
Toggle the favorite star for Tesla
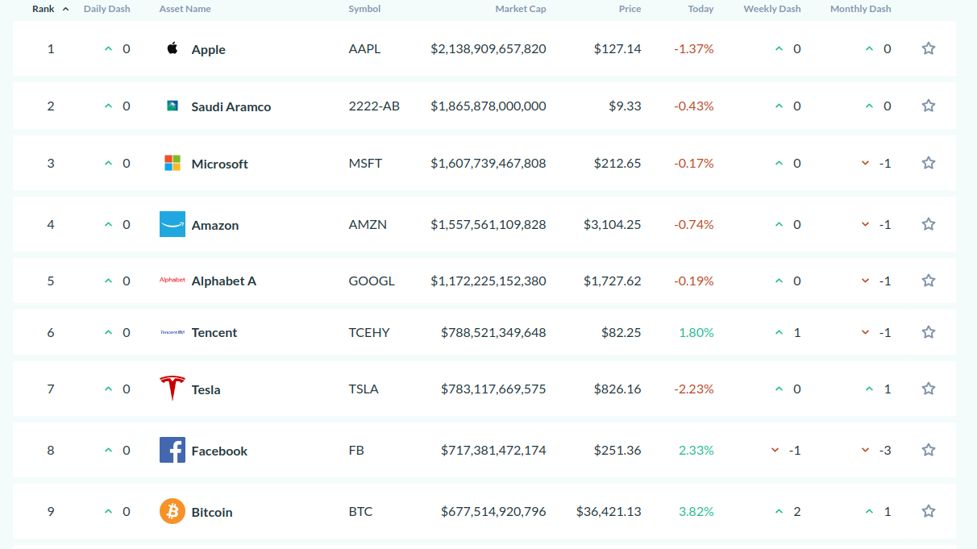point(929,389)
